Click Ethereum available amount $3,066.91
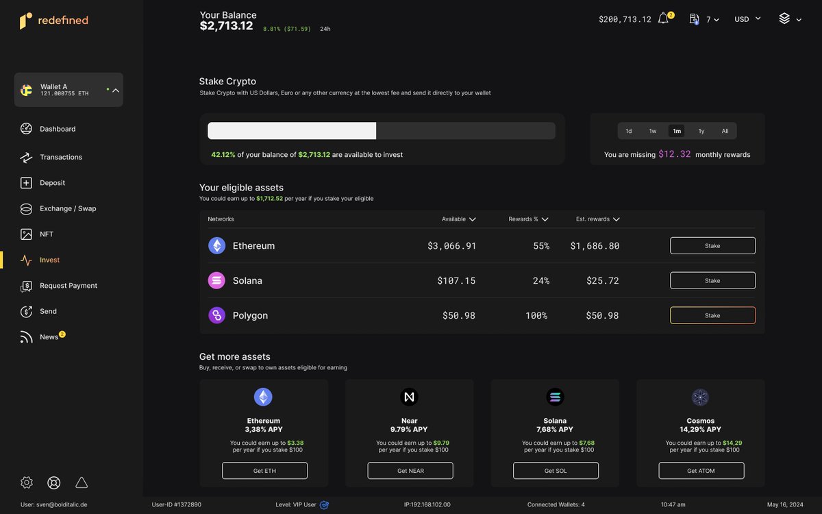The height and width of the screenshot is (514, 822). coord(451,245)
